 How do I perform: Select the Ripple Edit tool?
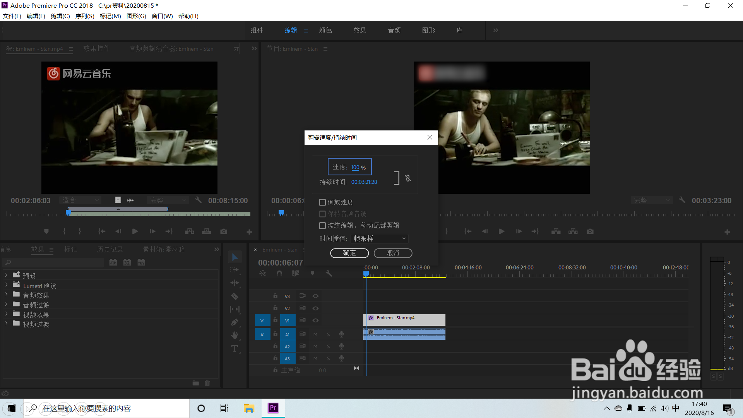235,283
